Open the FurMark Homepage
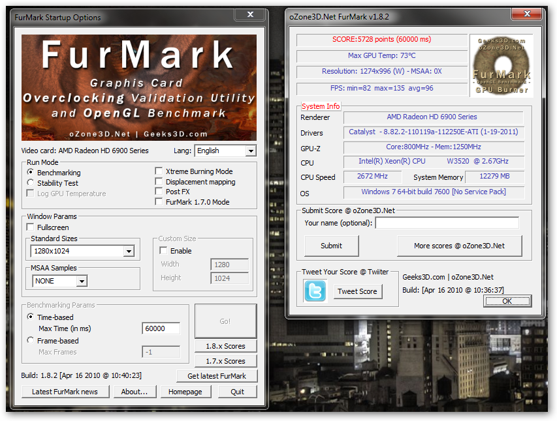This screenshot has width=557, height=421. 185,392
